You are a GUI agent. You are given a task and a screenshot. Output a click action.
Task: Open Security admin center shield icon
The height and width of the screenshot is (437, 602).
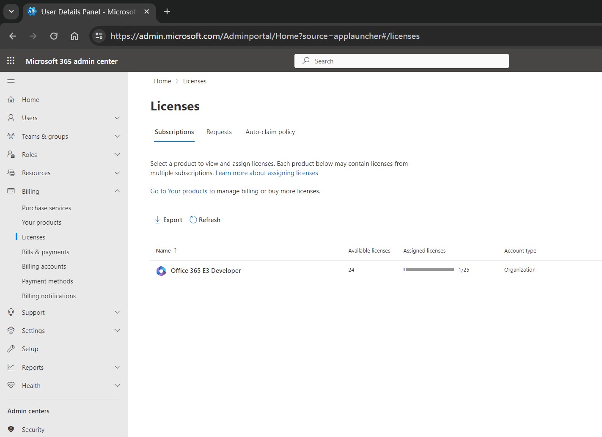point(11,429)
